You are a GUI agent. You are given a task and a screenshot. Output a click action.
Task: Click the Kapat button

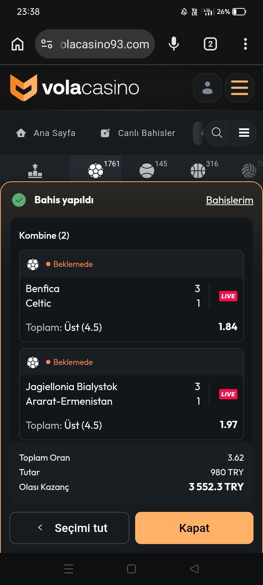[x=194, y=528]
